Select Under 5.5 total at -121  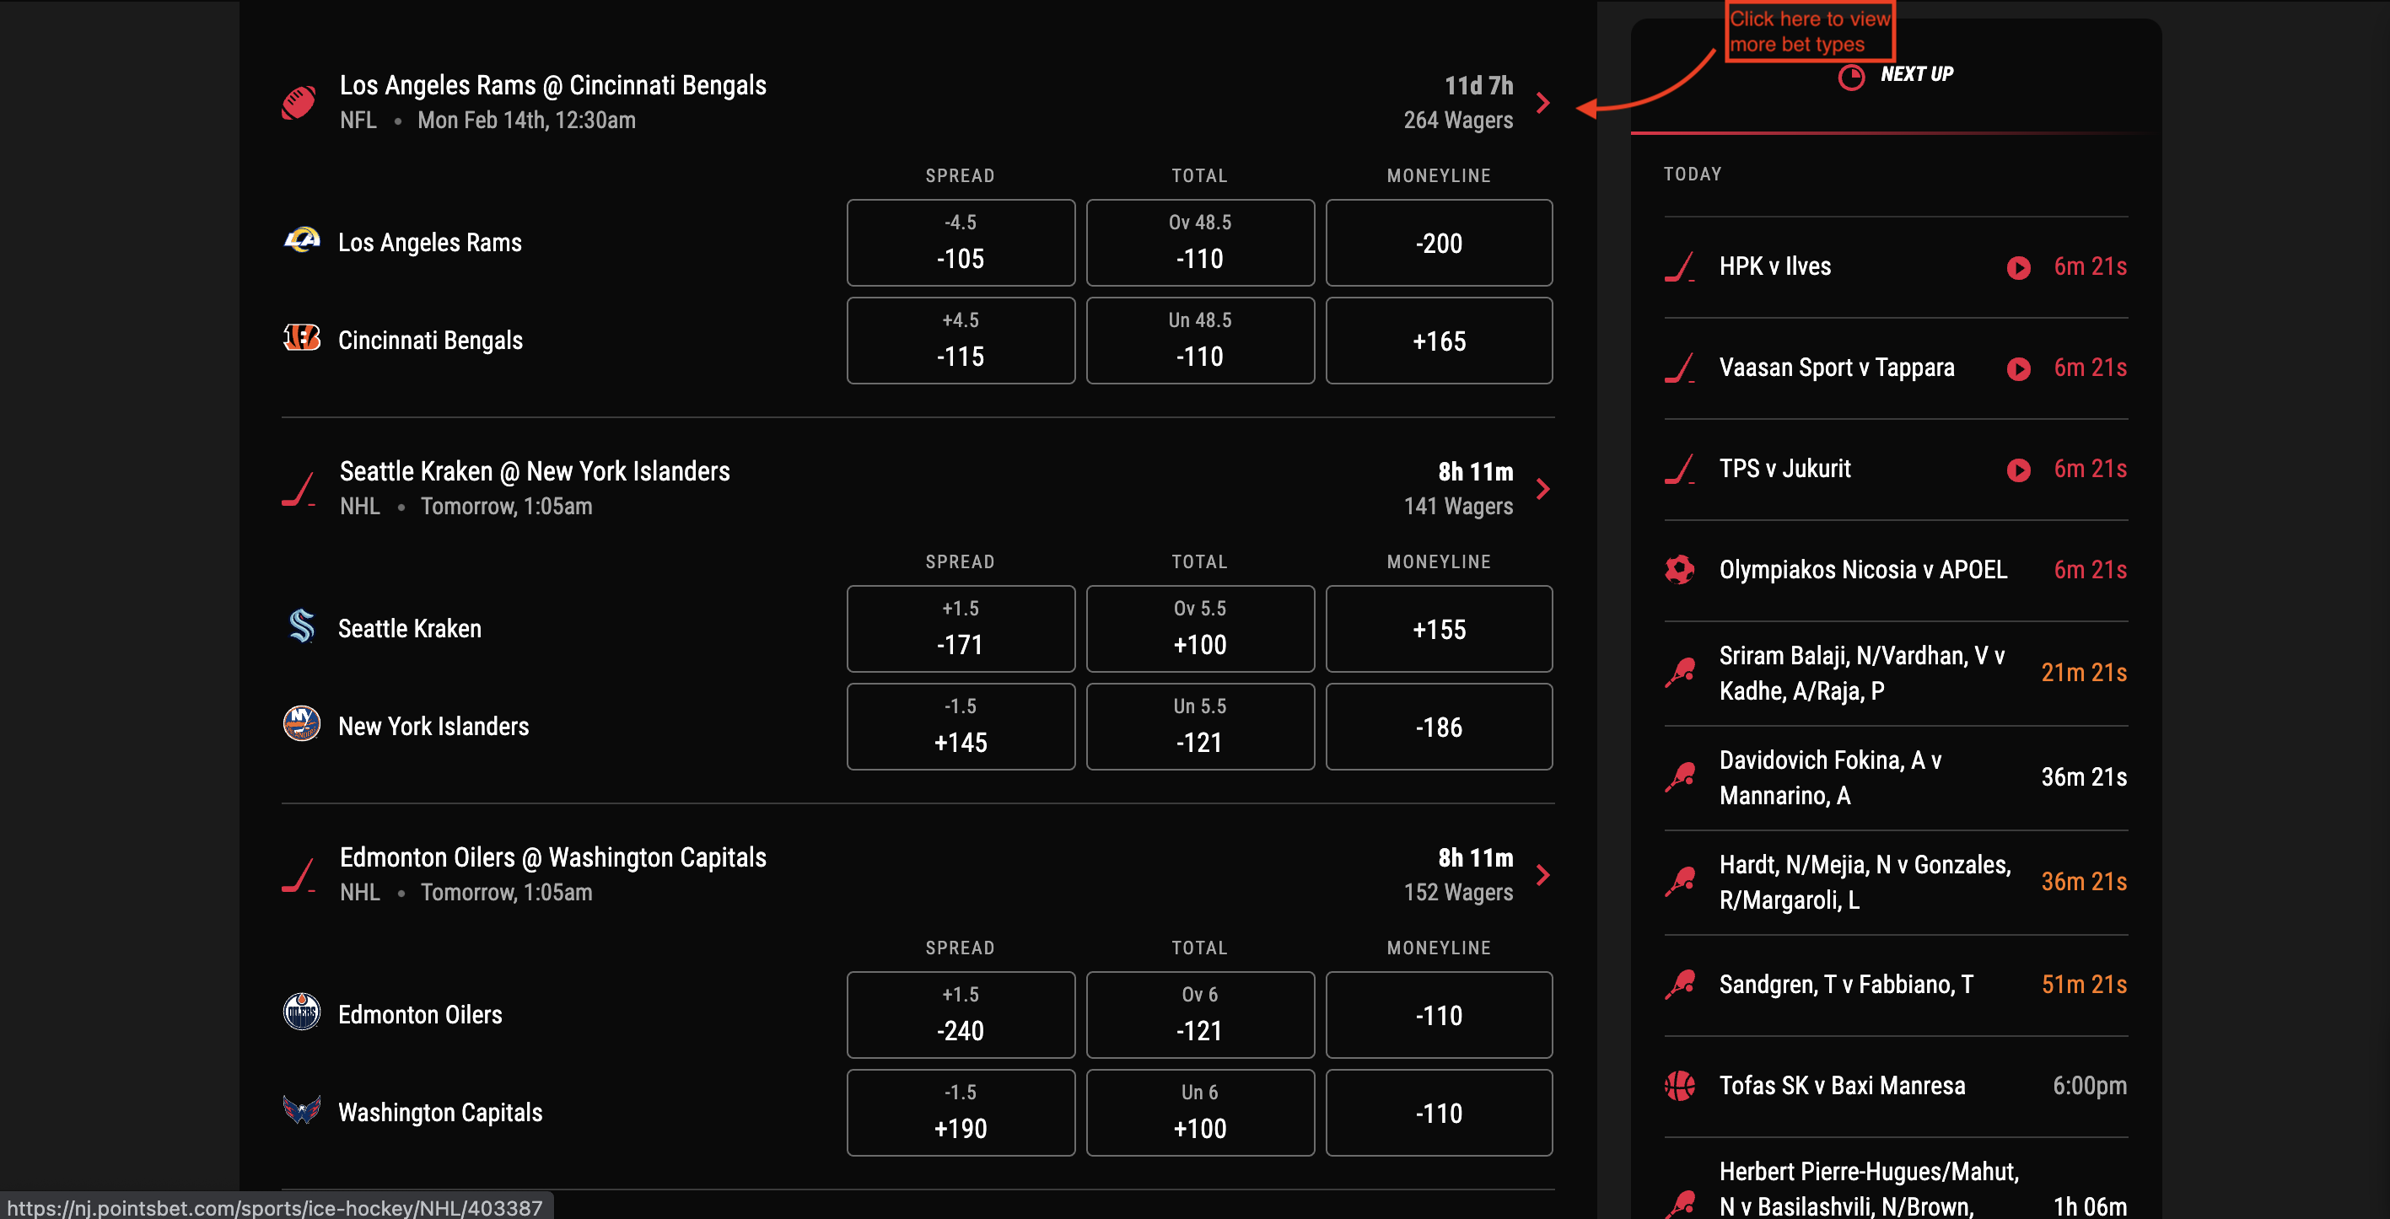(x=1200, y=727)
